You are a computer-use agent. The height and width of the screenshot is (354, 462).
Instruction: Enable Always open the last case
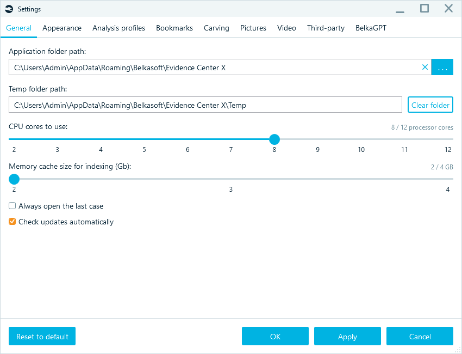pos(12,206)
